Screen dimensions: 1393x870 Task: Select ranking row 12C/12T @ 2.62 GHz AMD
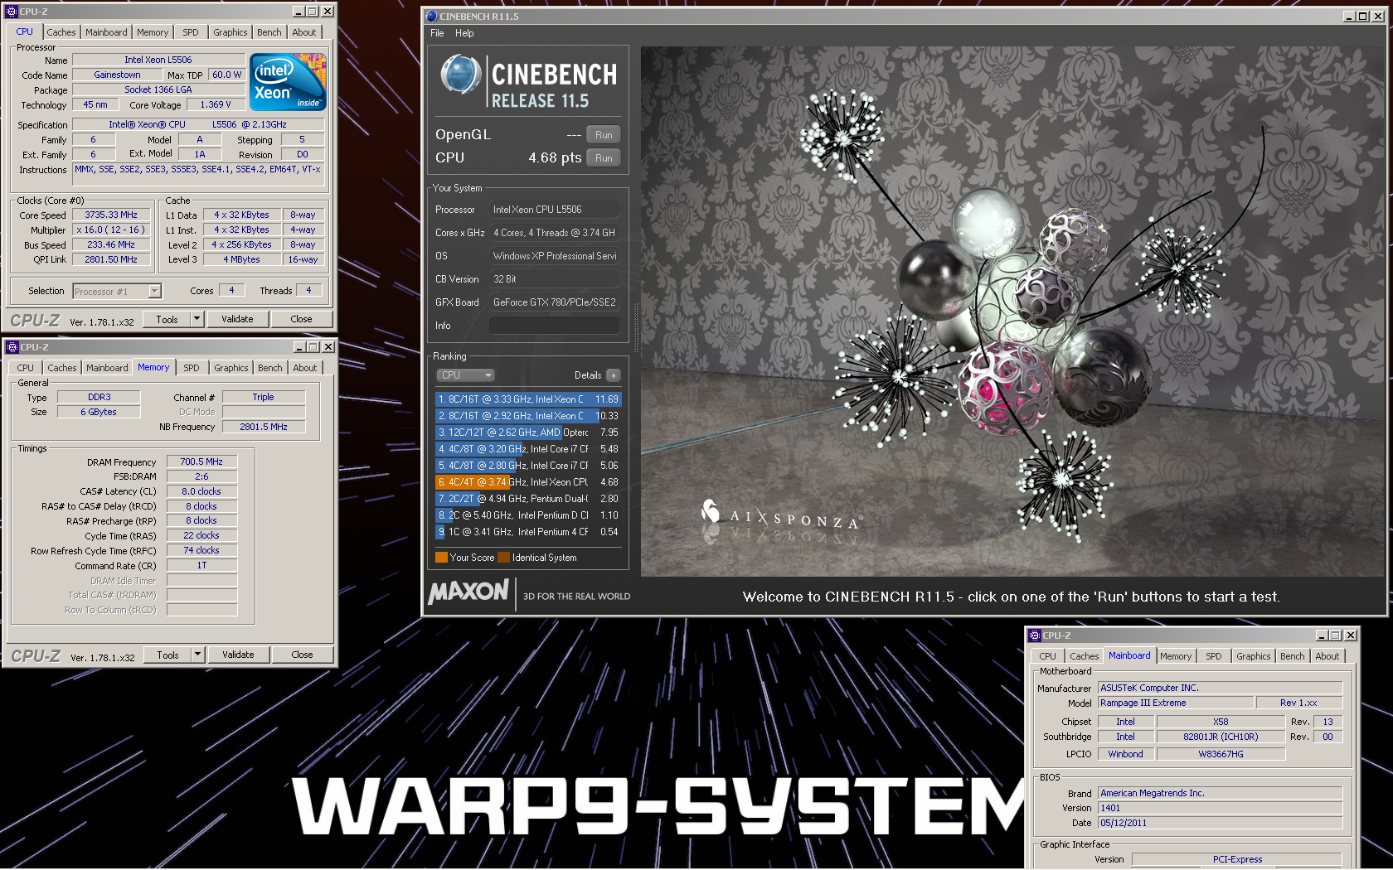click(x=528, y=433)
